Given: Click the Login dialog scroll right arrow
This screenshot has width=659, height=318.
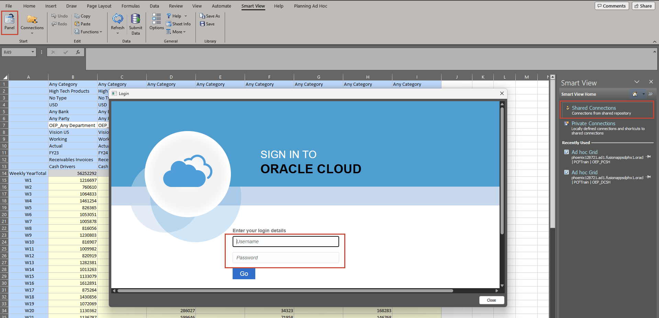Looking at the screenshot, I should 497,291.
